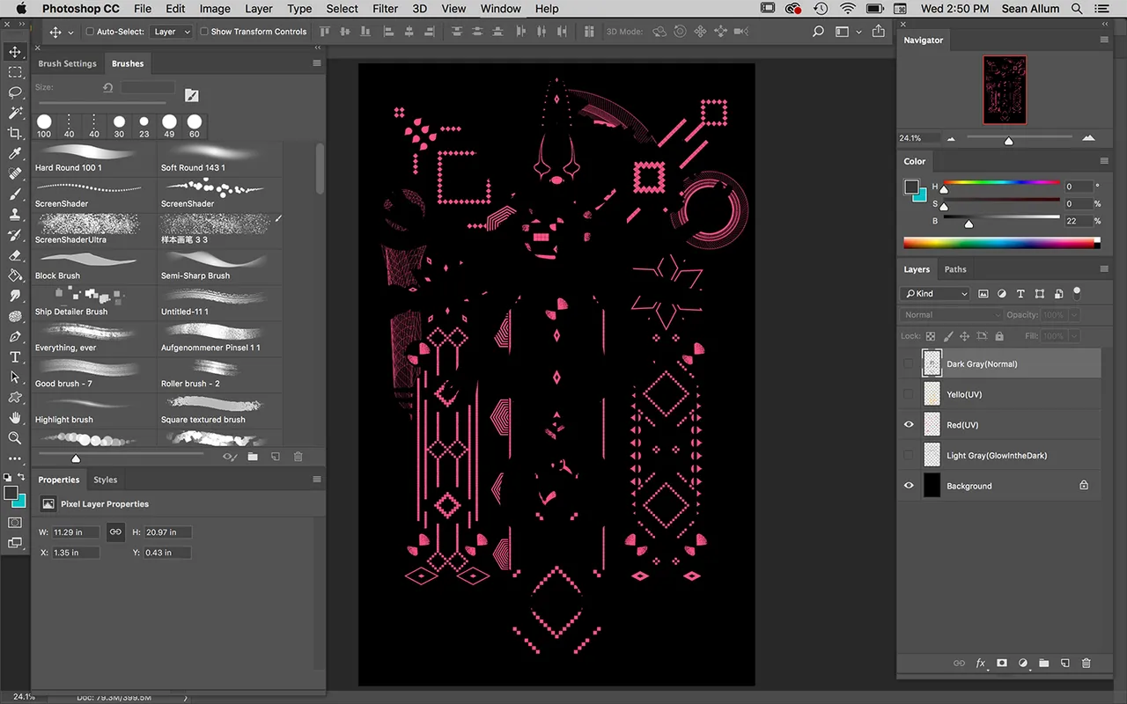Open the Fill dropdown arrow
Viewport: 1127px width, 704px height.
point(1075,336)
